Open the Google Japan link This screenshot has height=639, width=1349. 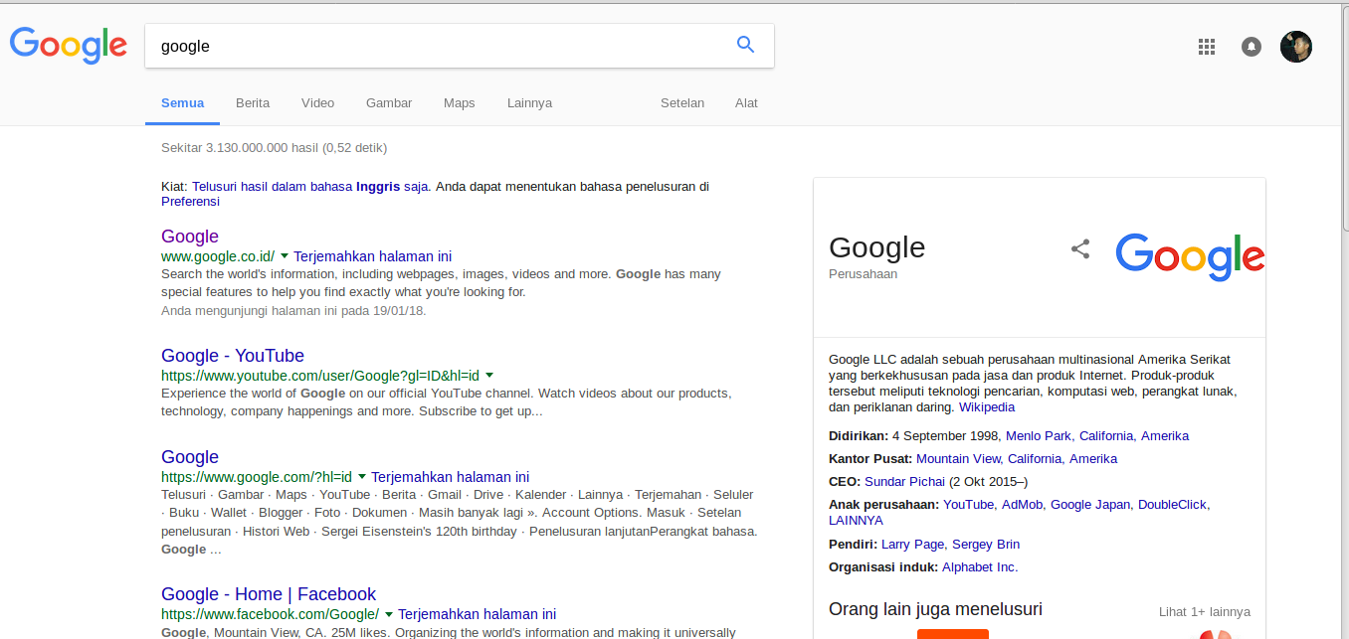pyautogui.click(x=1090, y=505)
